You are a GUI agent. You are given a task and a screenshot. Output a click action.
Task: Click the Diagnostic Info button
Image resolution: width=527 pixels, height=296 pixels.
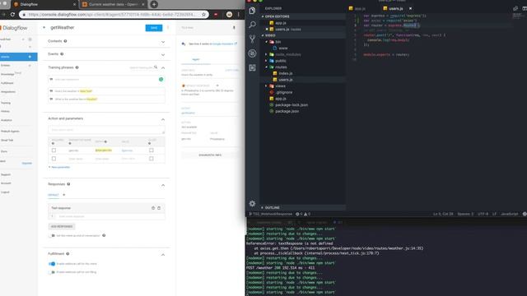coord(210,155)
